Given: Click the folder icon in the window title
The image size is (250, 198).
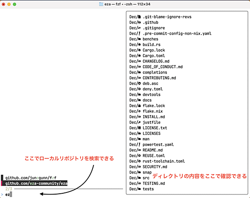Looking at the screenshot, I should pyautogui.click(x=101, y=4).
